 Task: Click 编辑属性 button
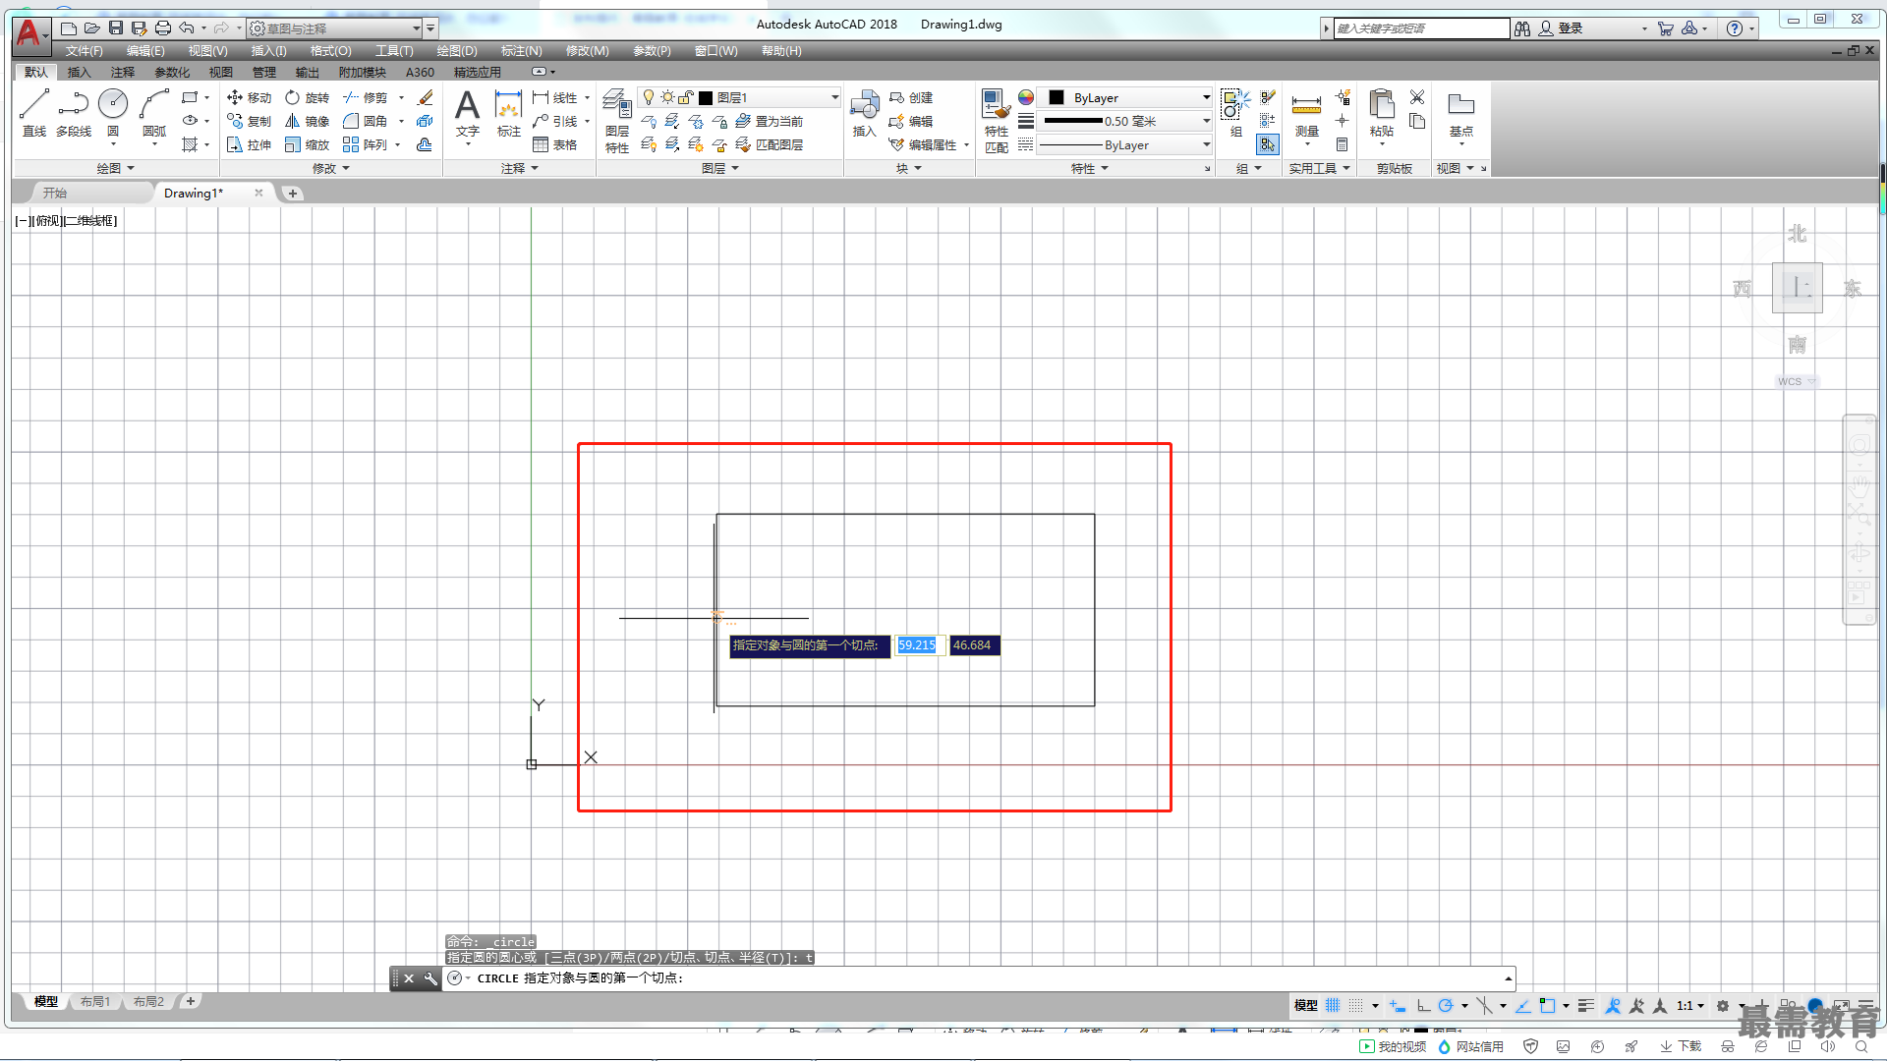(924, 144)
